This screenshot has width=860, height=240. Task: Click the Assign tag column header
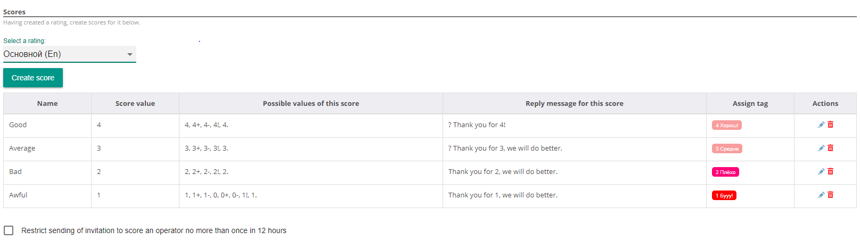[x=750, y=104]
